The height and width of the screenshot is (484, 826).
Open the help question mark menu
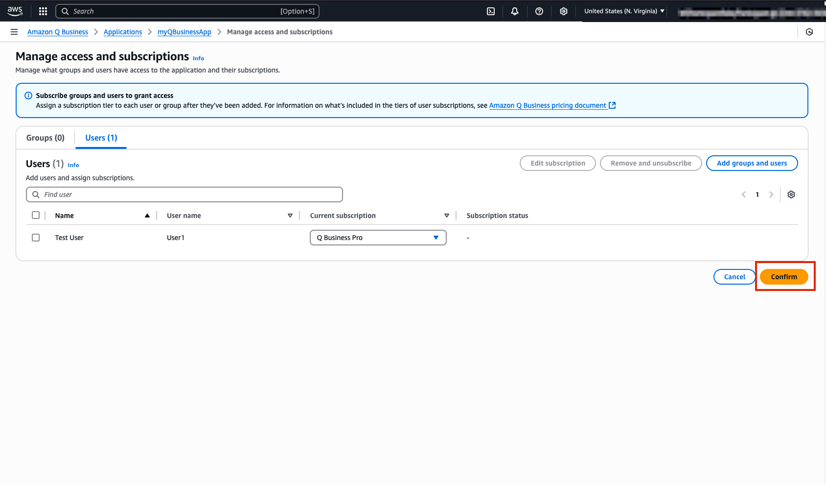[x=539, y=11]
